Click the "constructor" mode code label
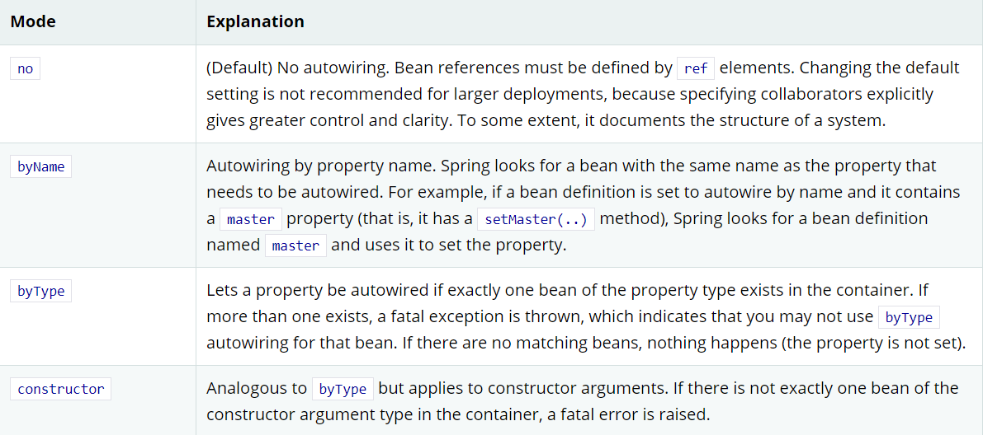 click(61, 389)
